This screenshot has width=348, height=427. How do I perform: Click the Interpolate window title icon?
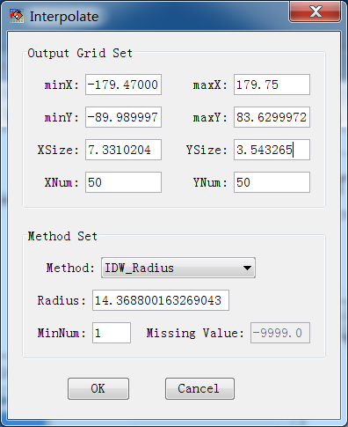coord(17,16)
